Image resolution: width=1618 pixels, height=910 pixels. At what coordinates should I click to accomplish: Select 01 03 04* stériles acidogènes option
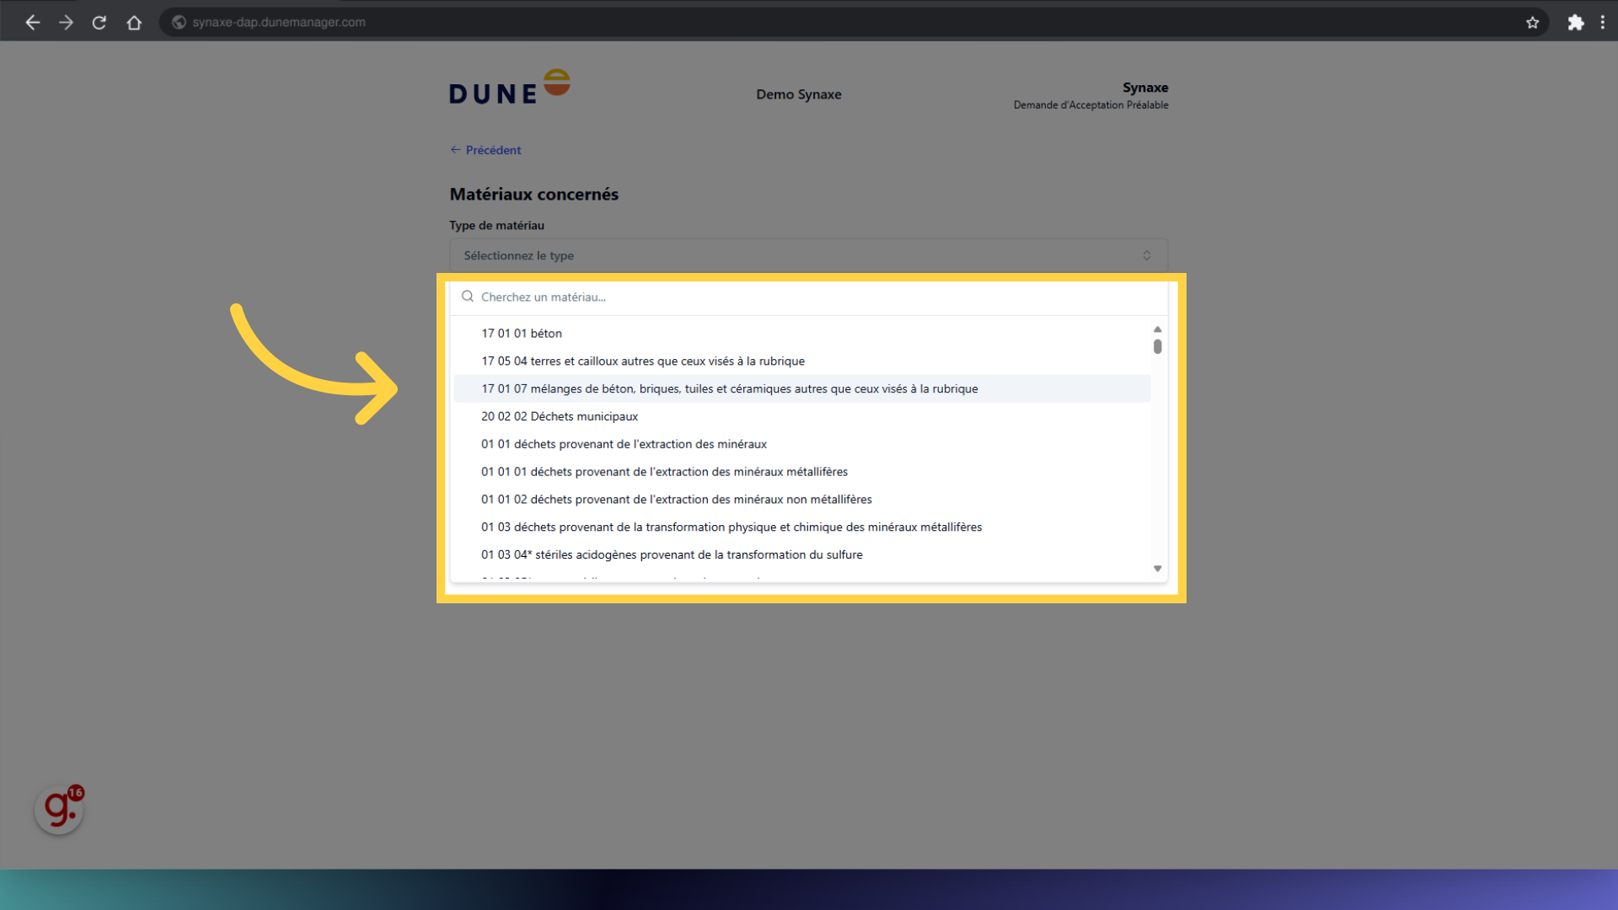tap(672, 555)
